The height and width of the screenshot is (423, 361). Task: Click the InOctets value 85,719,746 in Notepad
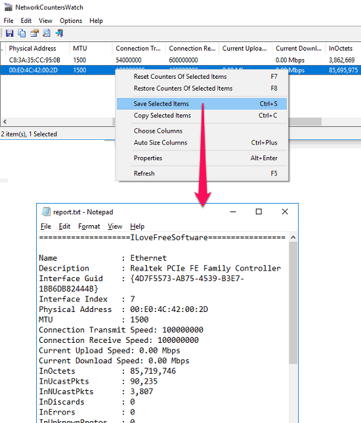[x=153, y=371]
